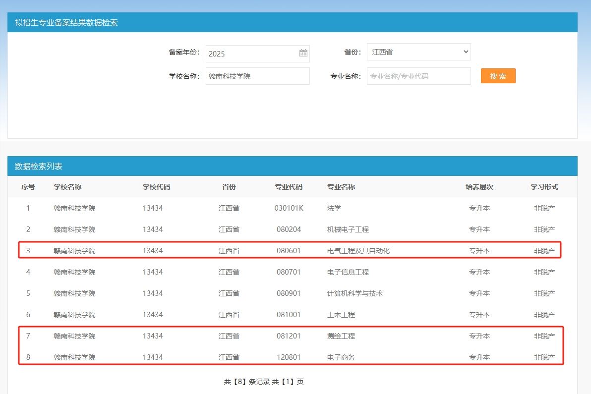The width and height of the screenshot is (591, 394).
Task: Click the 学校代码 column header
Action: click(x=156, y=187)
